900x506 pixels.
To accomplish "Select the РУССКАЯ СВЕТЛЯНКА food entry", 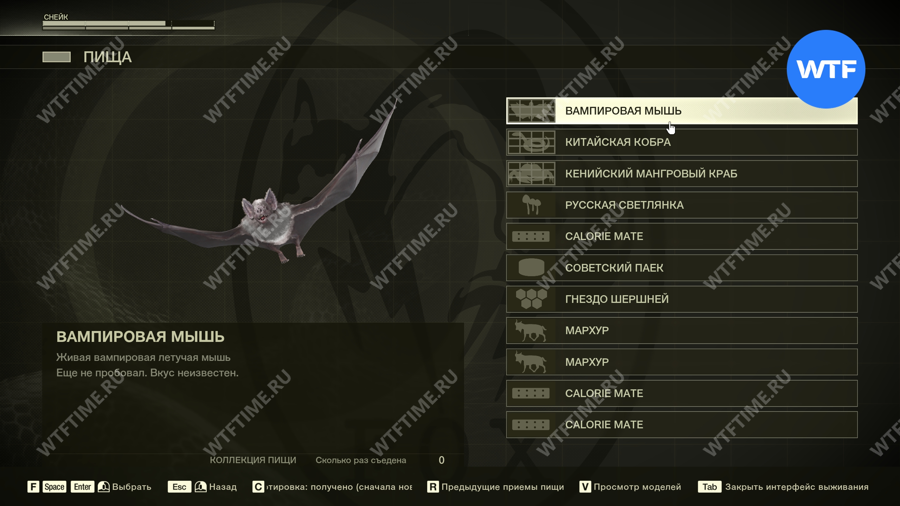I will pos(682,205).
